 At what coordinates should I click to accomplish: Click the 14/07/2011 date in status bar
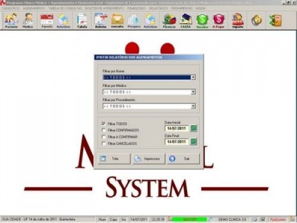(x=139, y=219)
